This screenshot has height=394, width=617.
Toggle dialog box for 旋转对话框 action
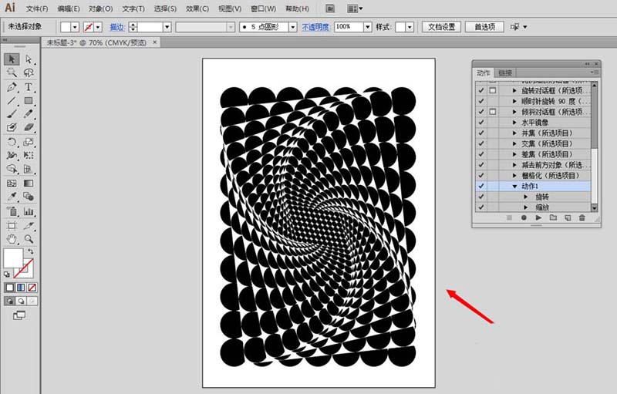point(493,90)
